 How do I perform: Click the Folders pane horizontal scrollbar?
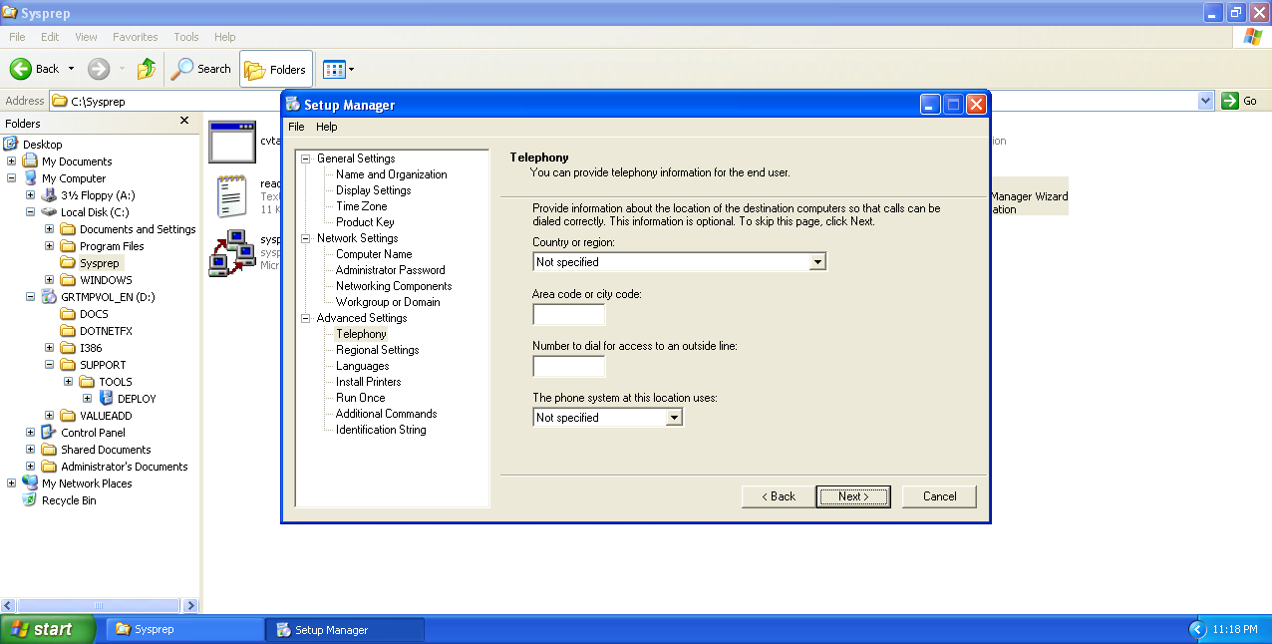tap(100, 605)
